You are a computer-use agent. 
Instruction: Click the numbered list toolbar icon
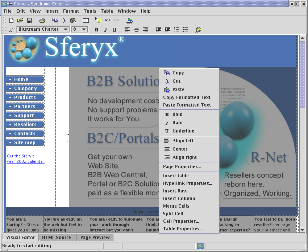(x=176, y=30)
